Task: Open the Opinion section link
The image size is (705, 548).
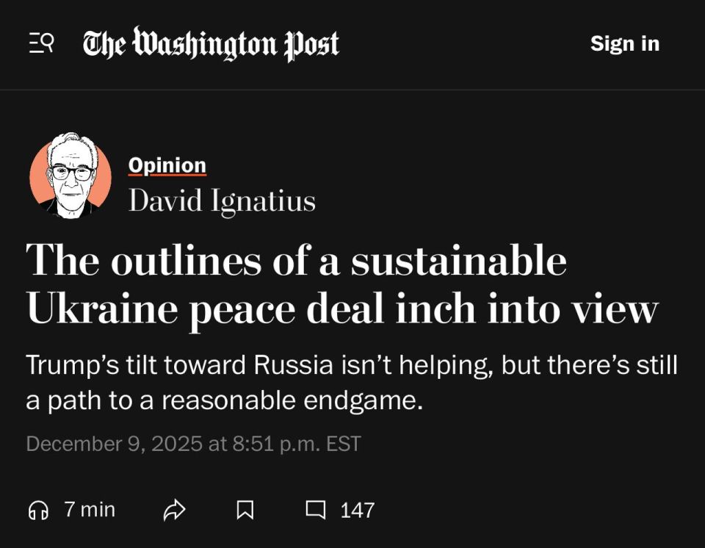Action: click(x=166, y=165)
